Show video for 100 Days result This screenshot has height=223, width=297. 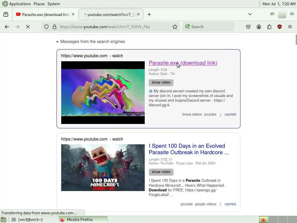(161, 172)
